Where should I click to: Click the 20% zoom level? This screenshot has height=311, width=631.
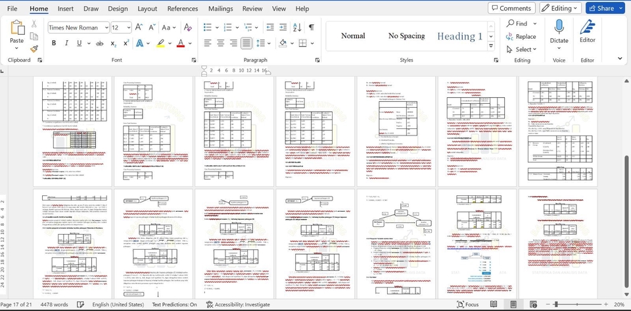[619, 304]
